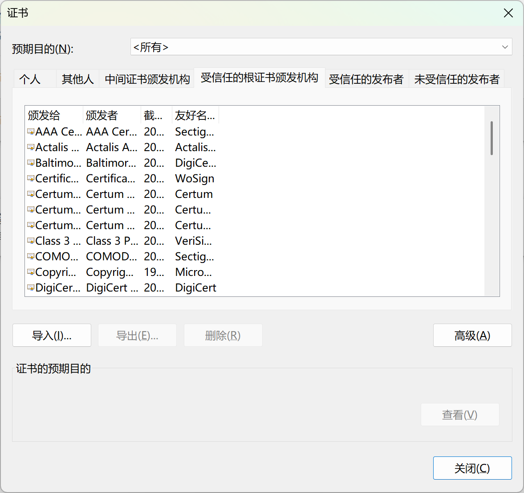Image resolution: width=524 pixels, height=493 pixels.
Task: Switch to the 其他人 tab
Action: 77,79
